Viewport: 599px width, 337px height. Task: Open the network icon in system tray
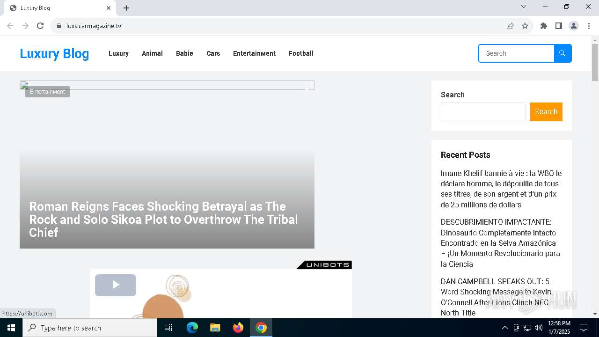527,328
